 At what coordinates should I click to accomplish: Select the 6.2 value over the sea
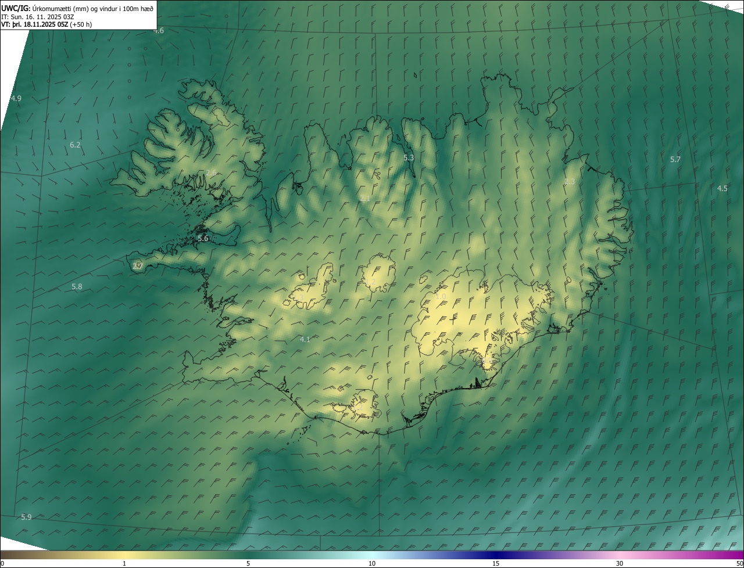[x=75, y=145]
